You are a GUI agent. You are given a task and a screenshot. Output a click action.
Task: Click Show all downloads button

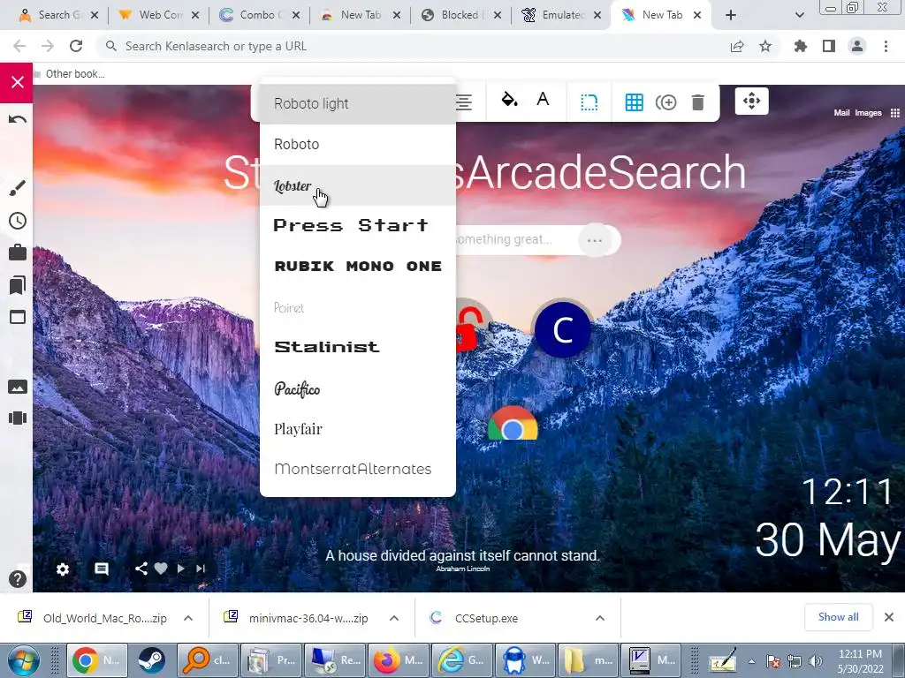click(x=838, y=617)
